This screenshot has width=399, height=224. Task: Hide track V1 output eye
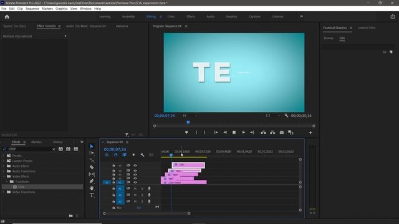point(135,182)
